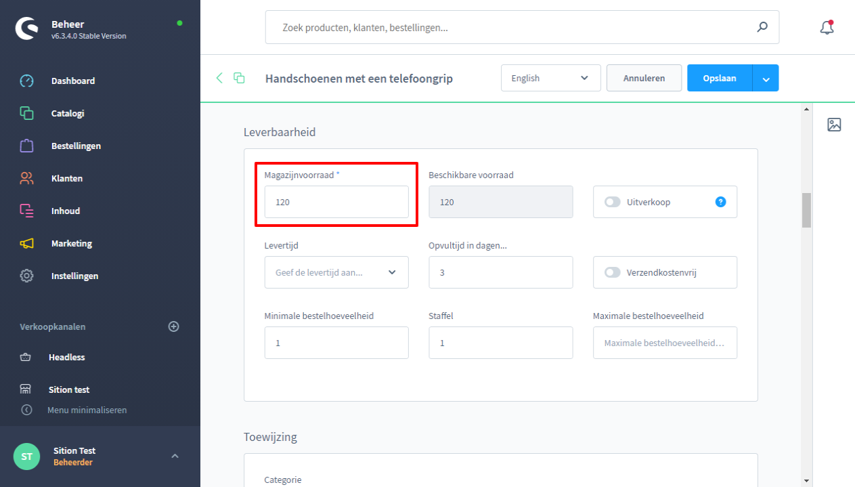The image size is (855, 487).
Task: Add a sales channel with plus icon
Action: [173, 326]
